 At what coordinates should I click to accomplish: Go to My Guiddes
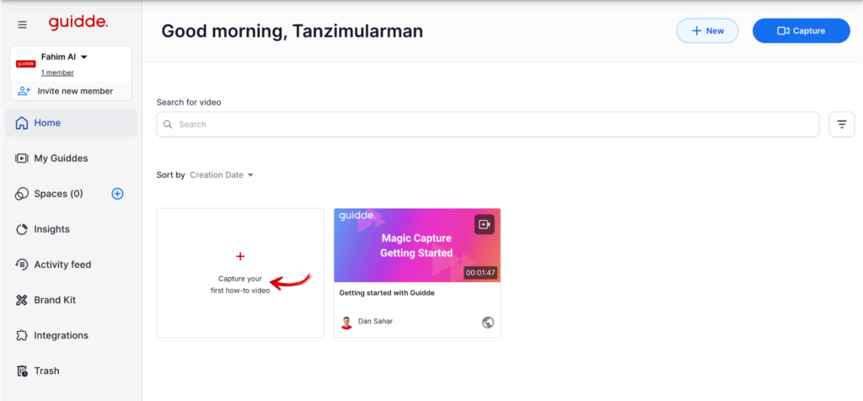[x=61, y=158]
